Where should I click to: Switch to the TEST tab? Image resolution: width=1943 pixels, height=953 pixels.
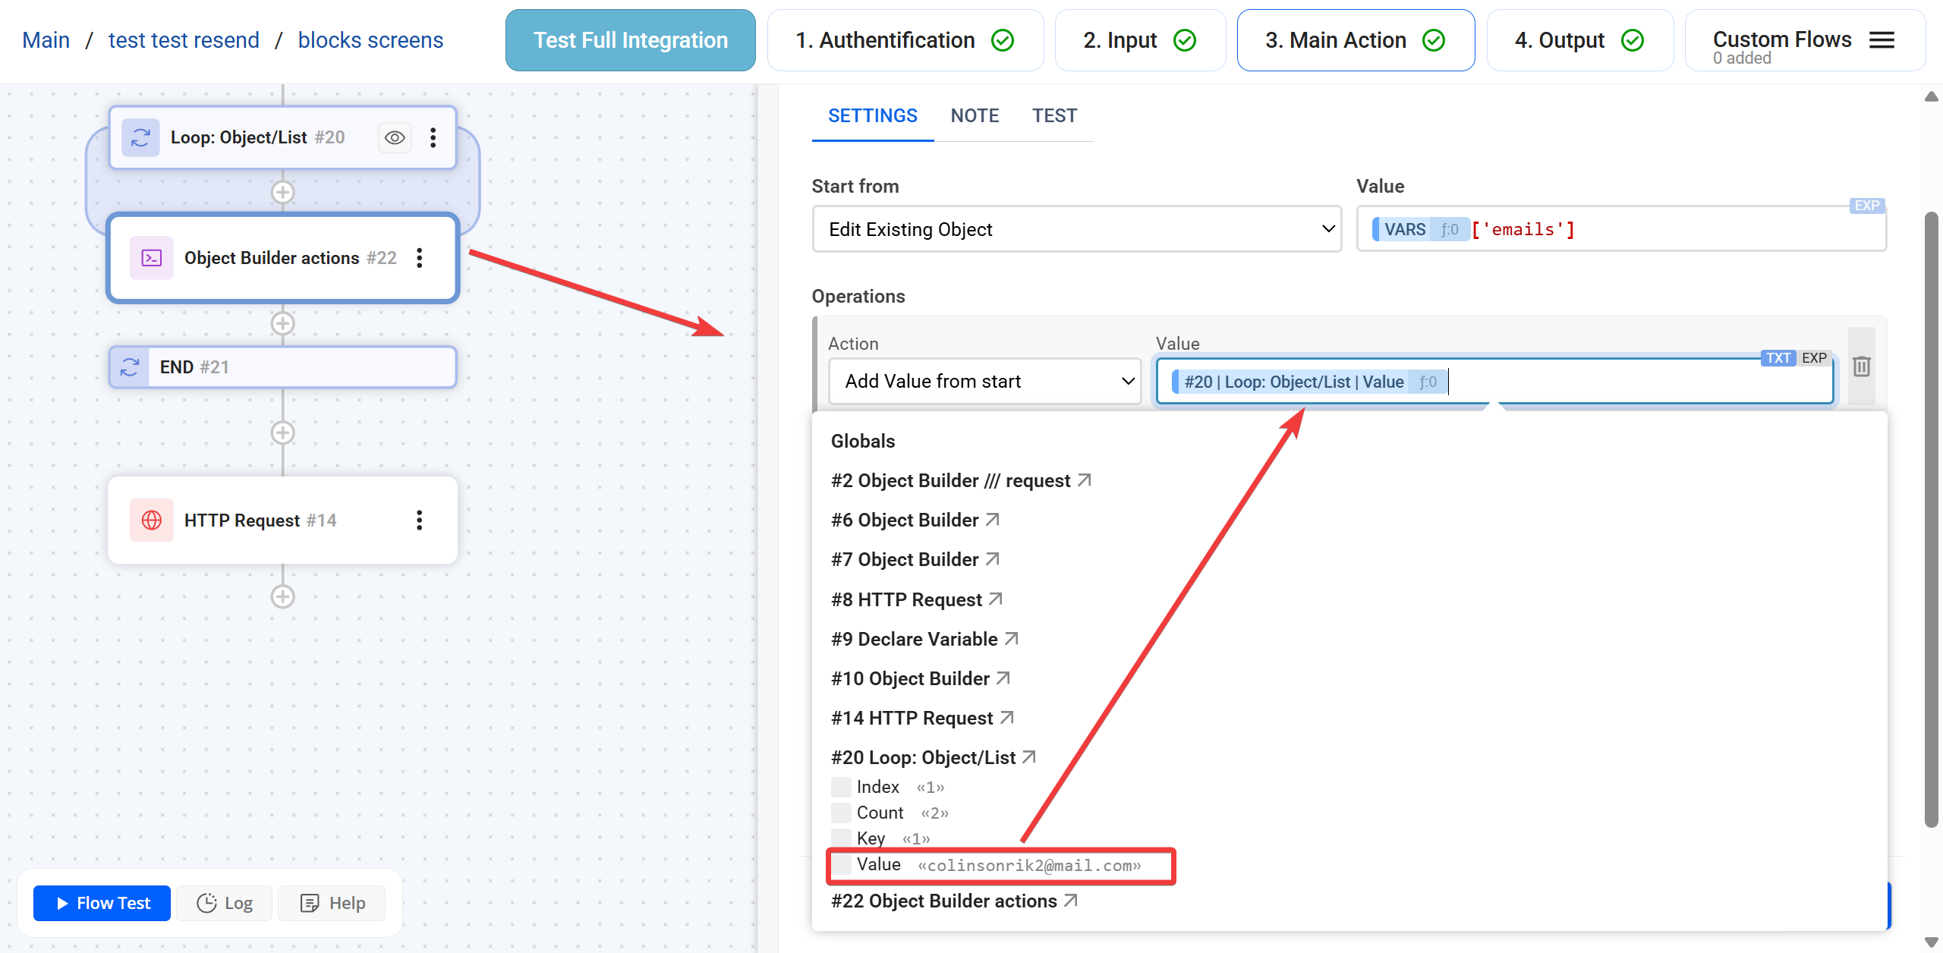1054,115
